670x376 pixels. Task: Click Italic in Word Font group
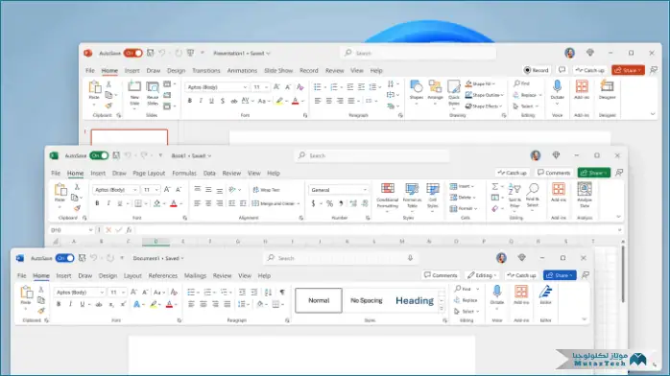click(x=70, y=304)
